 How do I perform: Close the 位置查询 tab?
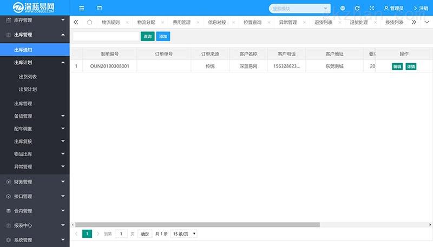point(268,22)
